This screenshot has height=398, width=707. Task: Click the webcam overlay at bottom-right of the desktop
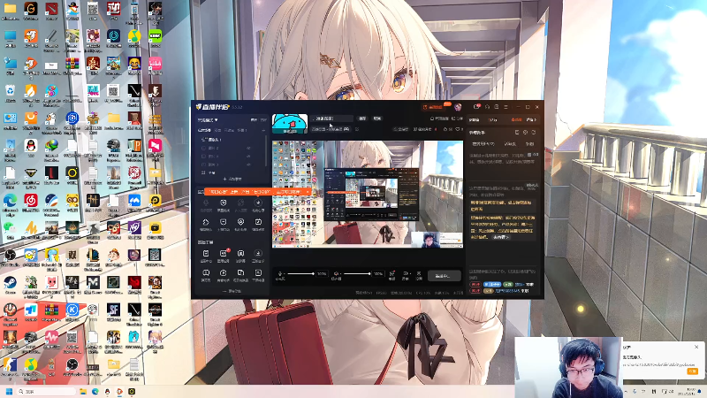click(x=568, y=367)
